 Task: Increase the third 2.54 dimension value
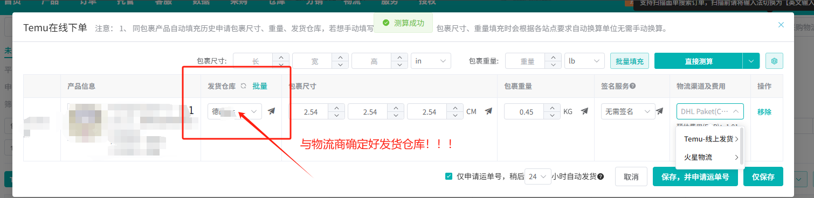pos(456,108)
